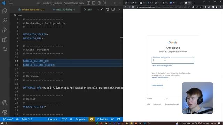The height and width of the screenshot is (125, 223).
Task: Open the Run and Debug view
Action: tap(5, 30)
